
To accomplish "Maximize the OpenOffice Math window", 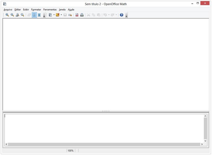I will click(x=198, y=3).
